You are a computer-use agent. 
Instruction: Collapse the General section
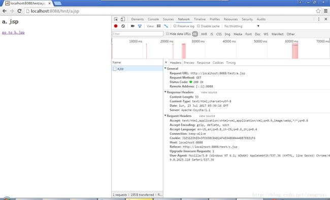coord(165,68)
